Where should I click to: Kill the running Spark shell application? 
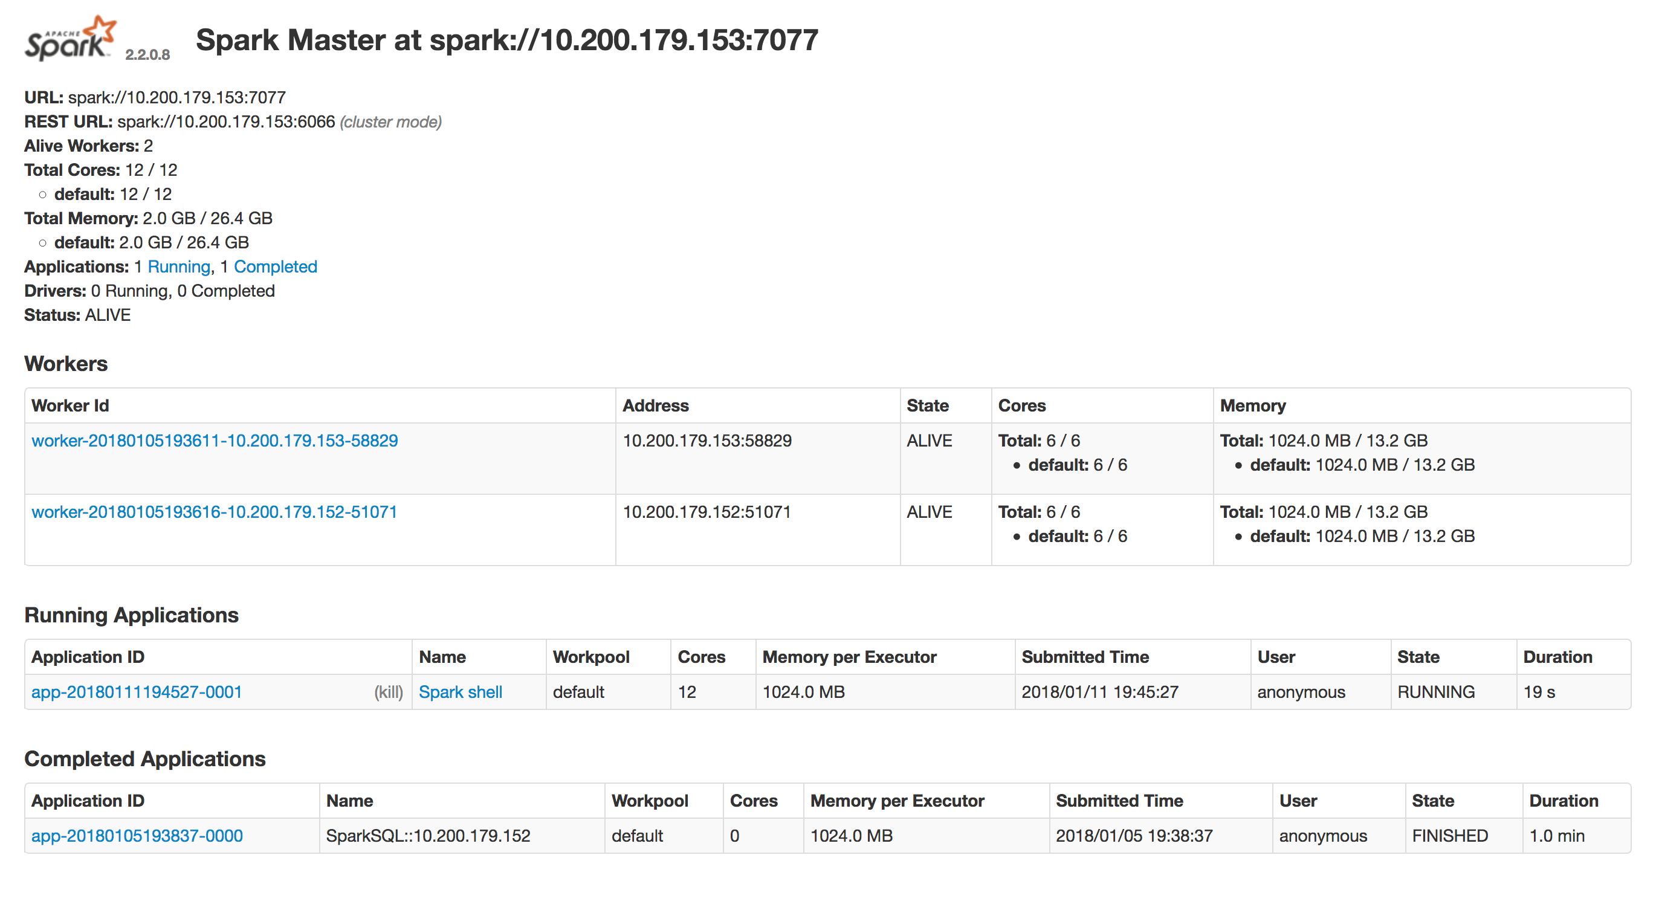pos(388,692)
